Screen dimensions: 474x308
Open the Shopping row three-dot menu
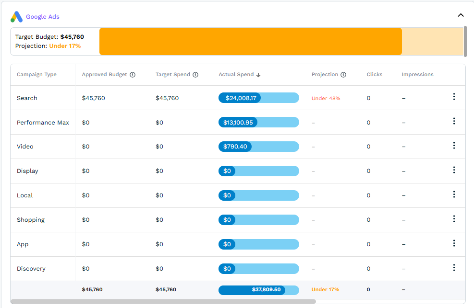click(454, 219)
